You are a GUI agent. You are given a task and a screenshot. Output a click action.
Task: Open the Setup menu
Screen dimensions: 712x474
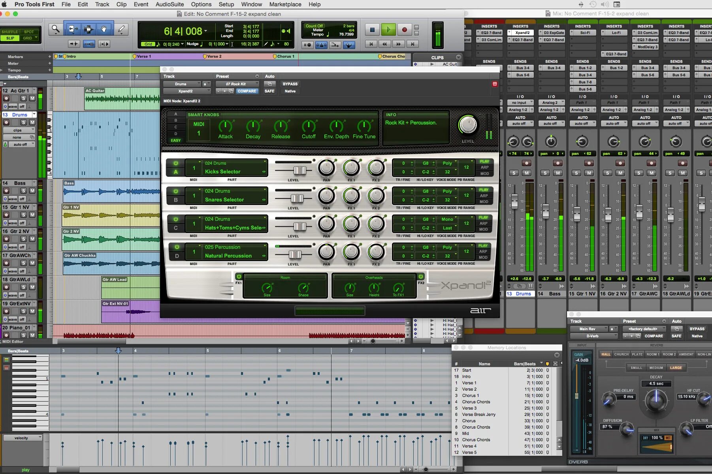226,4
